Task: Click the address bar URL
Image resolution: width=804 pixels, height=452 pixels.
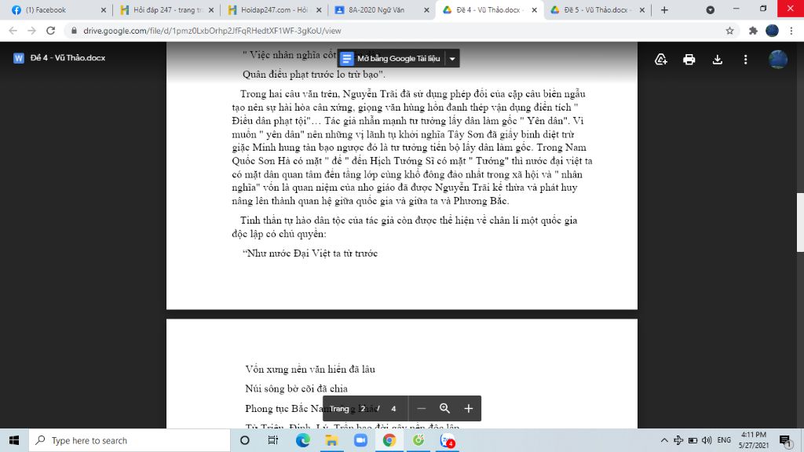Action: pyautogui.click(x=212, y=31)
